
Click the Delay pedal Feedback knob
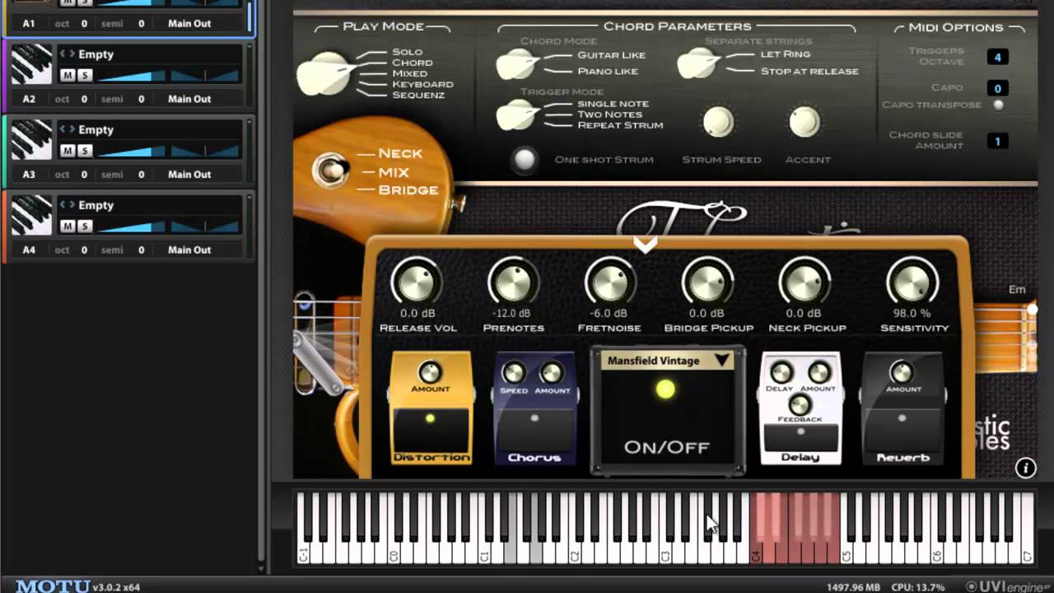click(800, 404)
